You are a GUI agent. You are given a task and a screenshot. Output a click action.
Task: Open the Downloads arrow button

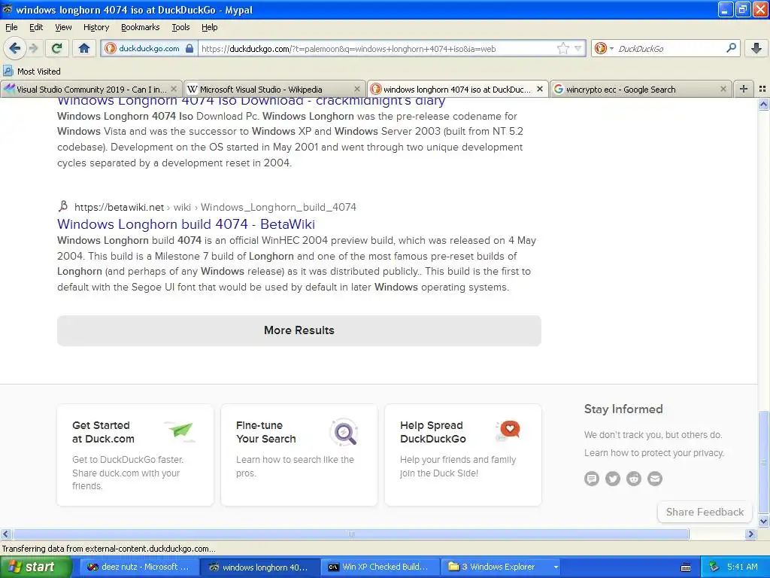tap(756, 48)
